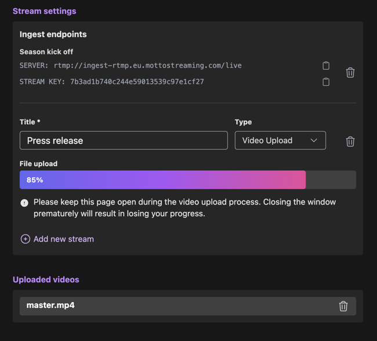The height and width of the screenshot is (341, 377).
Task: Click the Add new stream link
Action: pos(63,239)
